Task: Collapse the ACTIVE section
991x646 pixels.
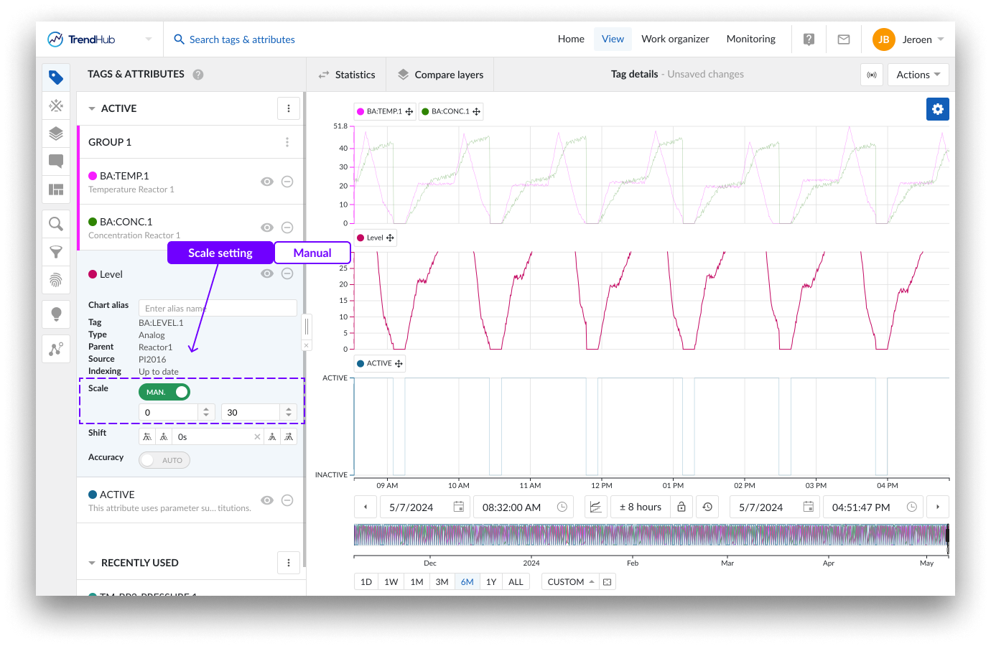Action: point(92,108)
